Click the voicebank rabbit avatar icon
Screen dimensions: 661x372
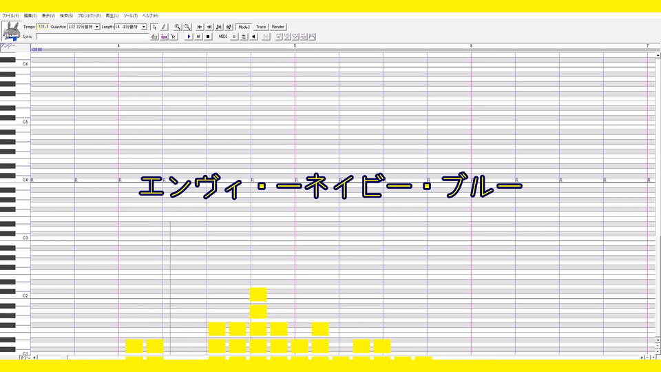point(11,31)
